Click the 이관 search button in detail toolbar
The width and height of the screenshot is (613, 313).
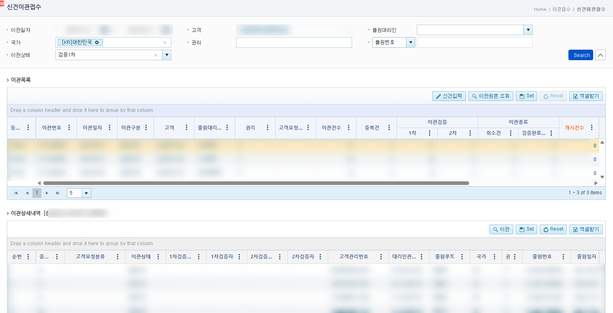coord(501,229)
